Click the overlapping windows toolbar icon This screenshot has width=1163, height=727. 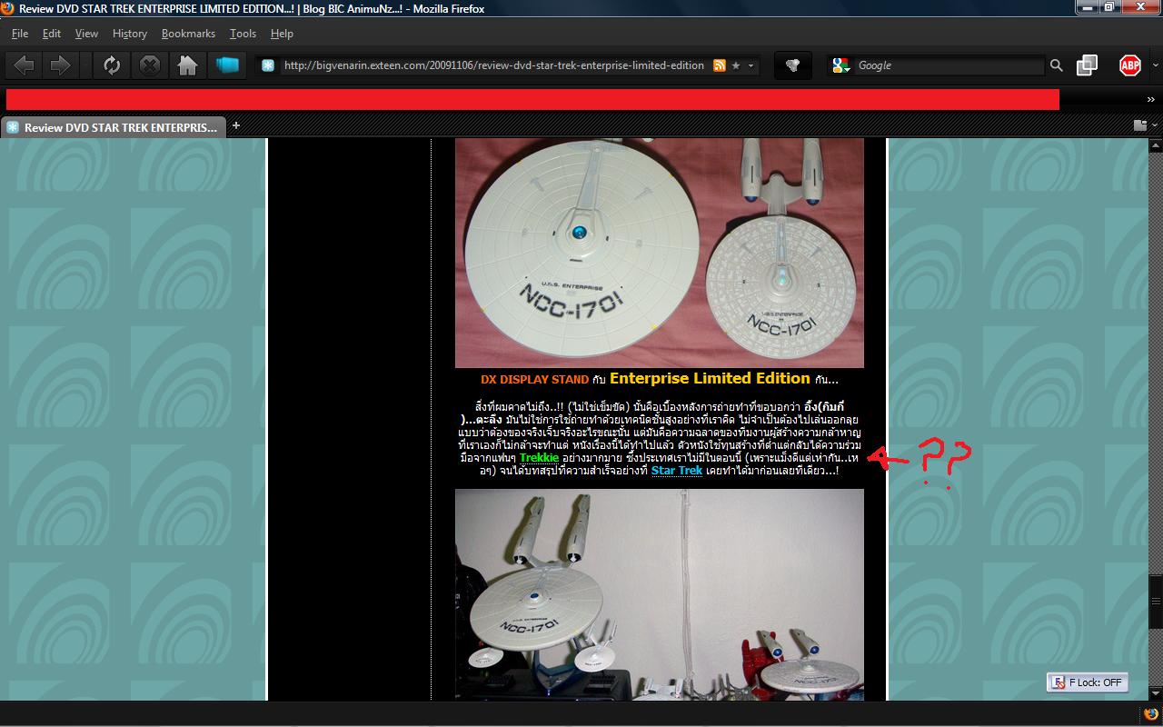pos(1087,65)
